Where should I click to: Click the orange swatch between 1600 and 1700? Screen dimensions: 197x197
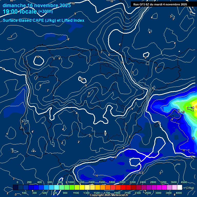pyautogui.click(x=103, y=187)
